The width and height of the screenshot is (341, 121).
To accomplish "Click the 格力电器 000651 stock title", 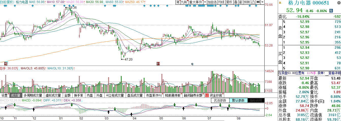I will pyautogui.click(x=308, y=3).
